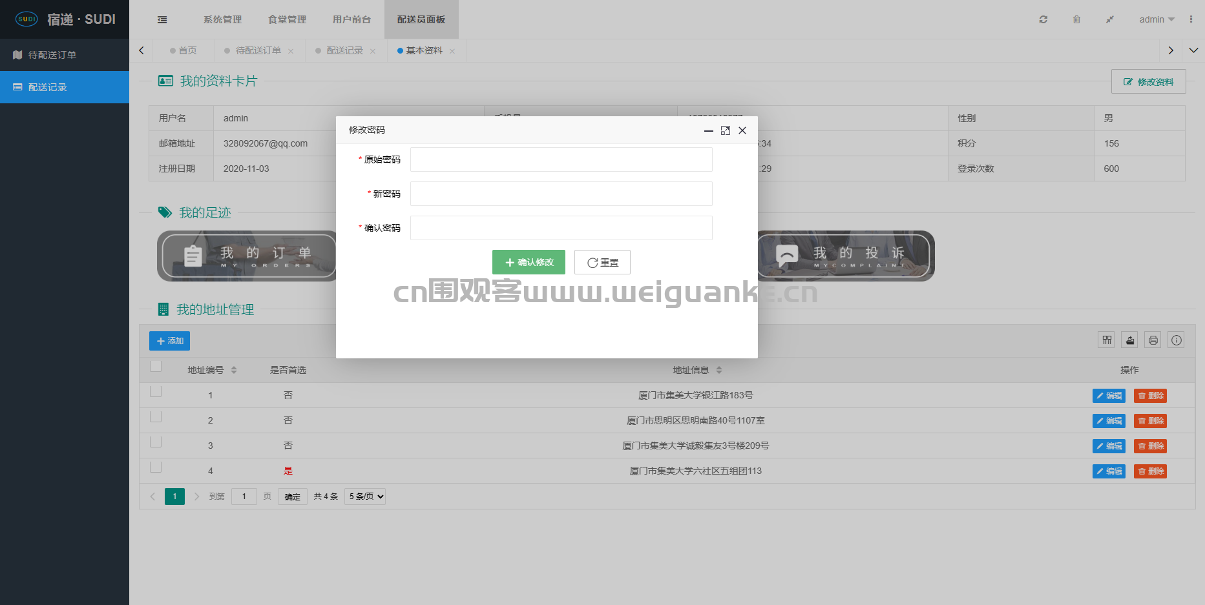Image resolution: width=1205 pixels, height=605 pixels.
Task: Open the 用户前台 top menu
Action: point(351,19)
